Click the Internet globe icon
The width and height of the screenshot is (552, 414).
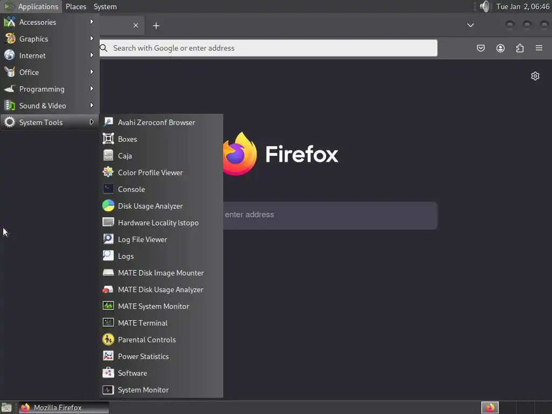pyautogui.click(x=10, y=55)
